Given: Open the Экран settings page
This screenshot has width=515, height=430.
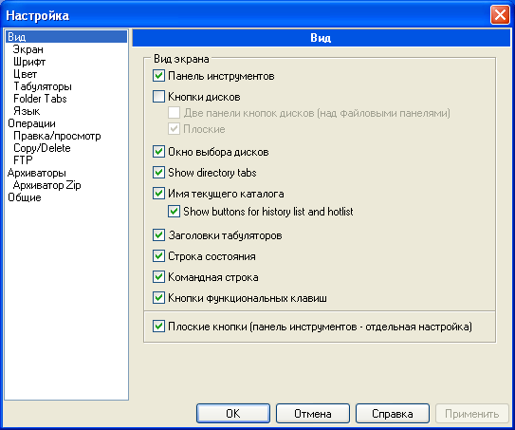Looking at the screenshot, I should 28,49.
